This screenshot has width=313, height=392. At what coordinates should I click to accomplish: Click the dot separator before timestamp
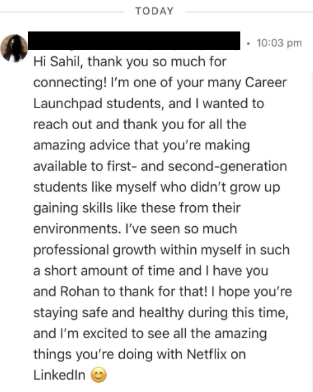(248, 43)
